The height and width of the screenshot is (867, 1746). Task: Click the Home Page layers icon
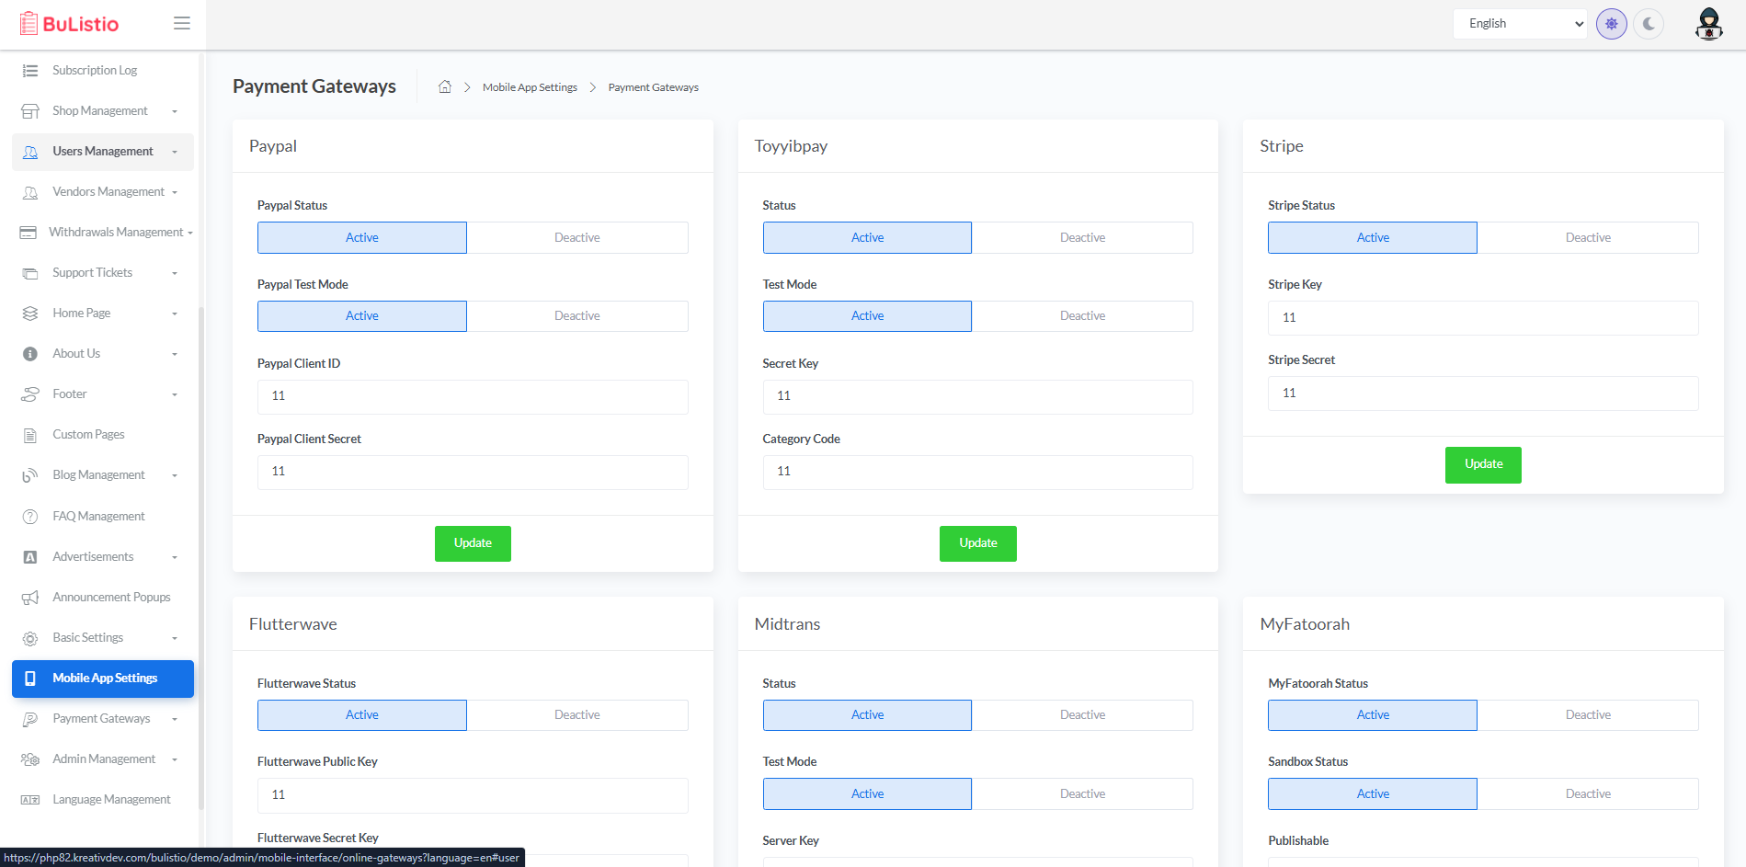point(30,314)
